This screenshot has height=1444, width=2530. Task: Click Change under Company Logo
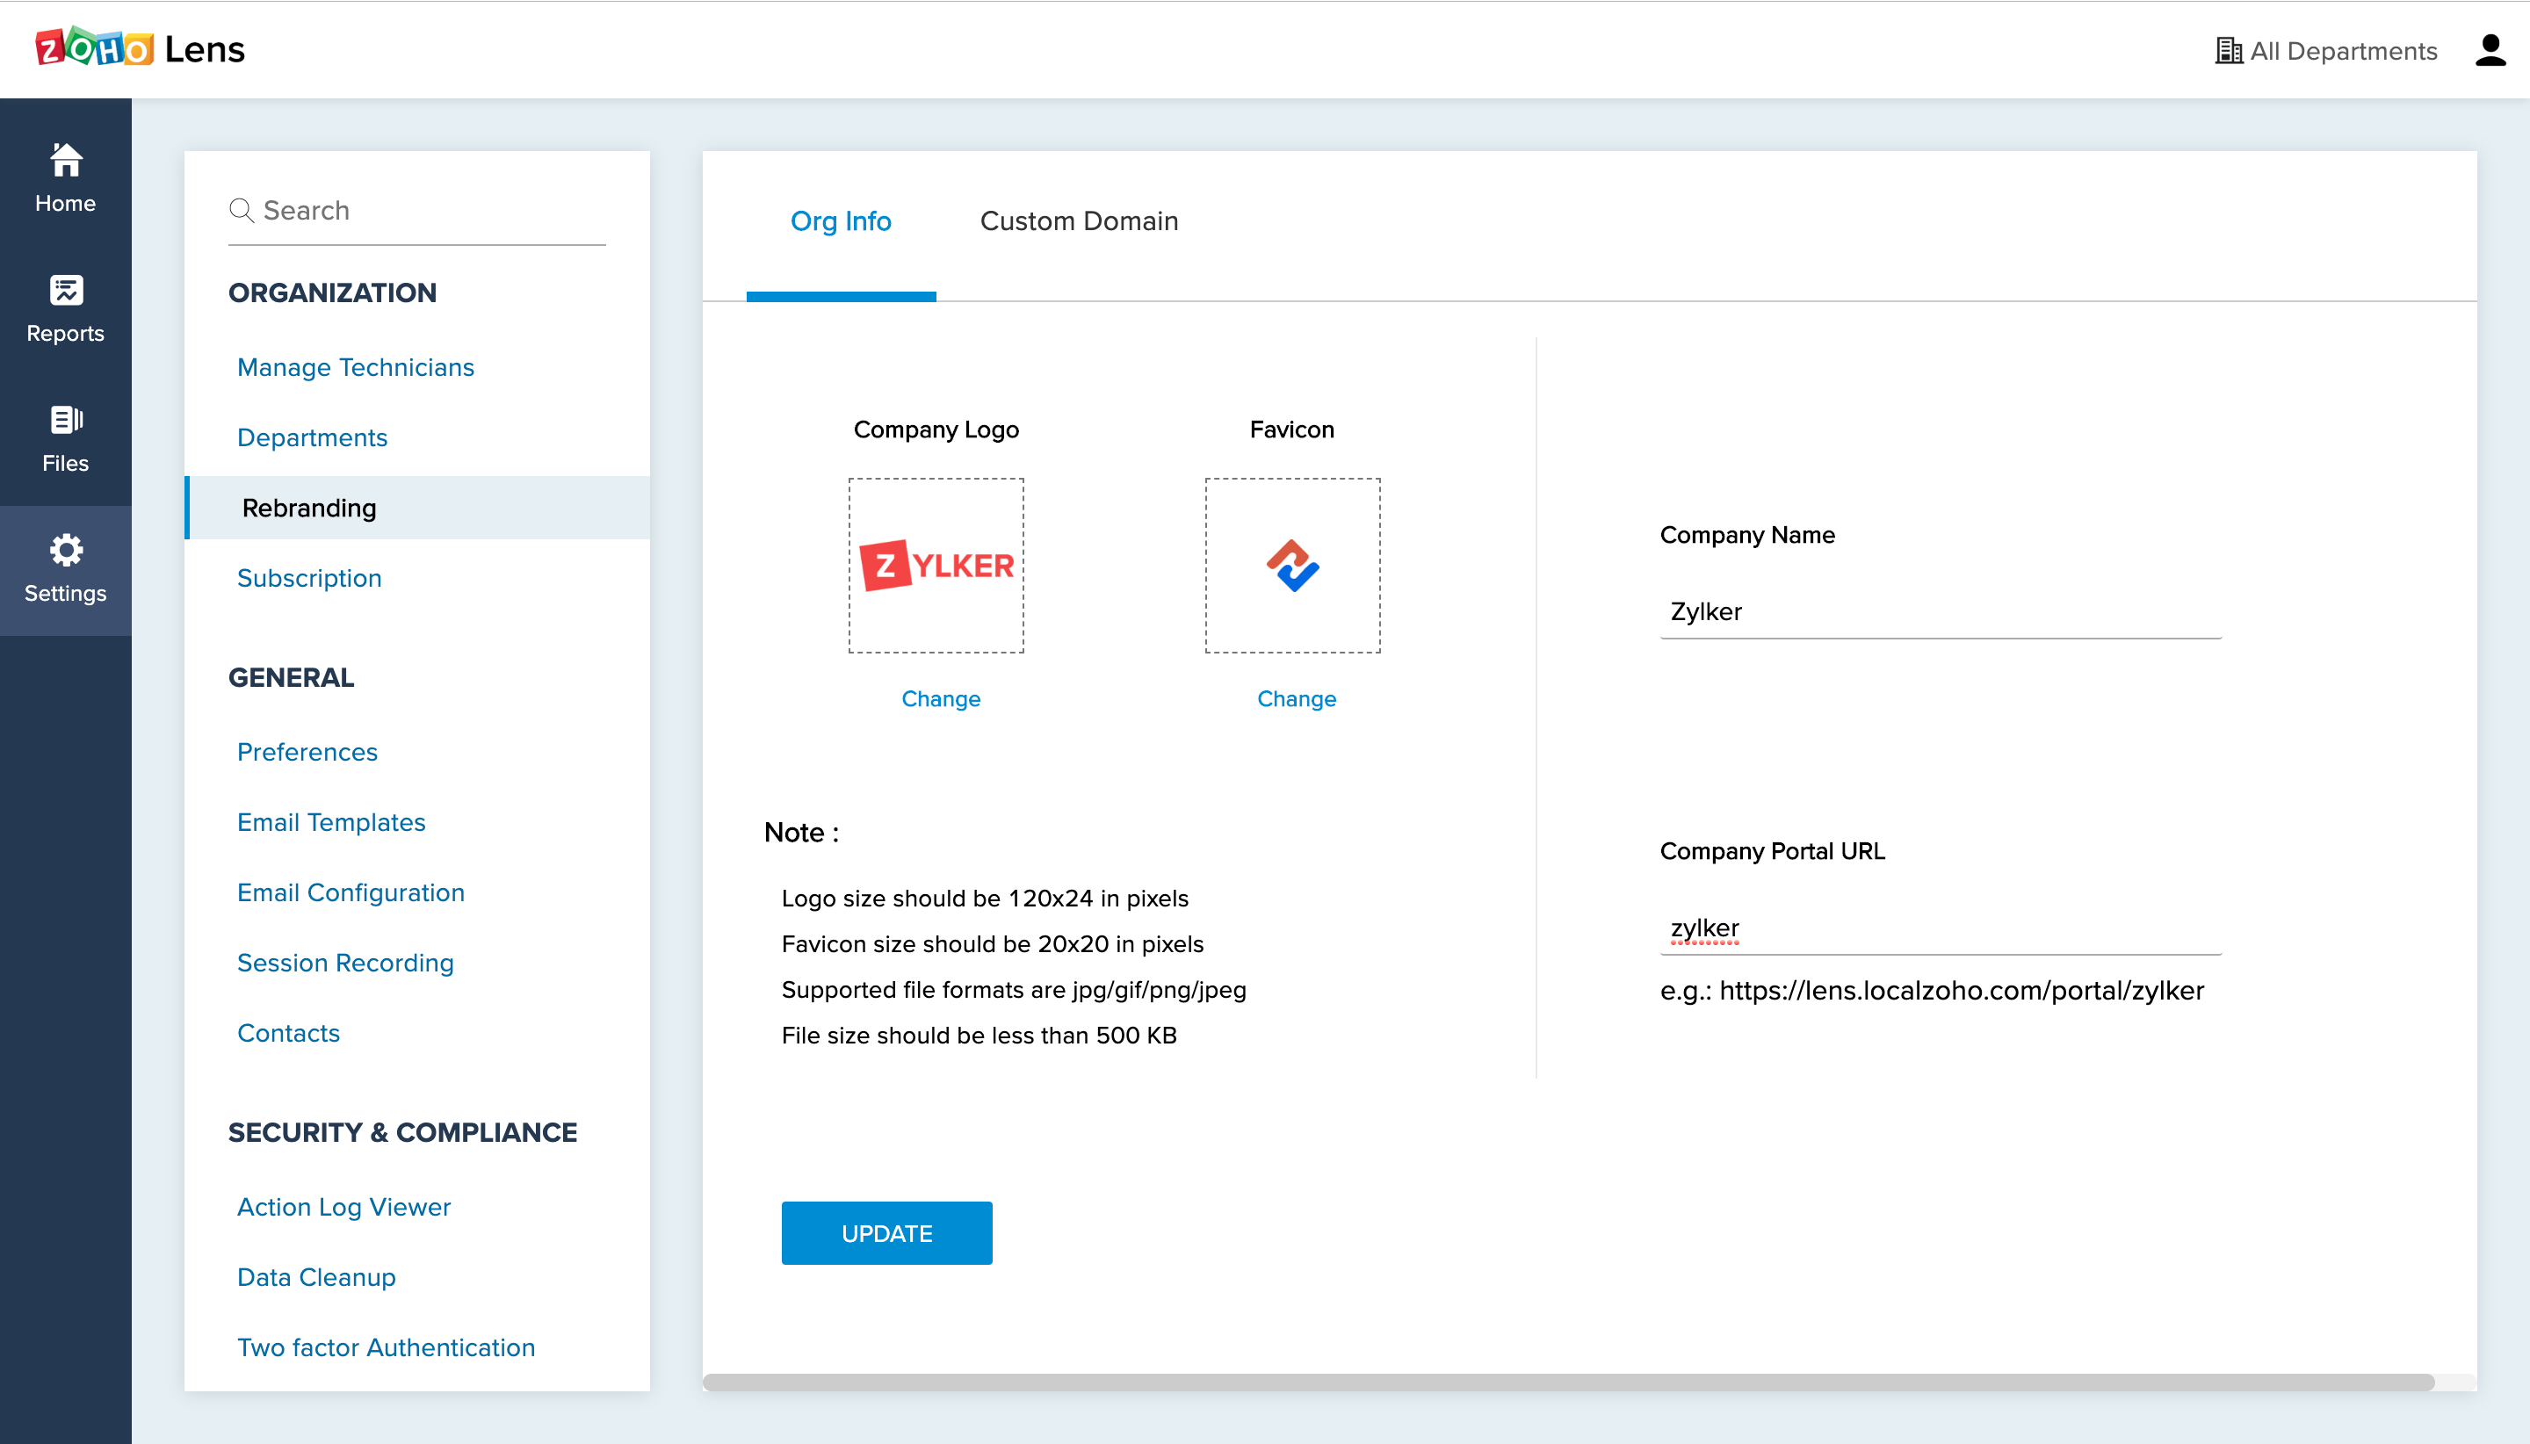pos(940,698)
